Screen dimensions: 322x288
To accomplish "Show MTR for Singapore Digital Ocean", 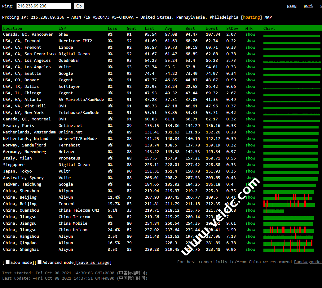I will (x=250, y=165).
